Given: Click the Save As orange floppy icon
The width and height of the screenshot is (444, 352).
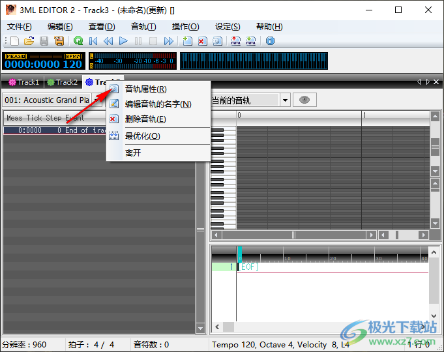Looking at the screenshot, I should click(59, 41).
